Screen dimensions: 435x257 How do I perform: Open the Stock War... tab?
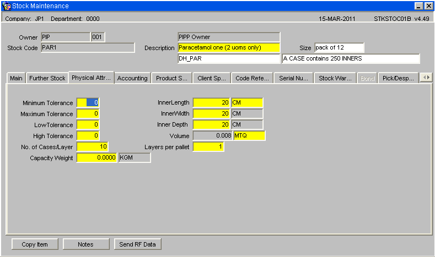click(335, 78)
